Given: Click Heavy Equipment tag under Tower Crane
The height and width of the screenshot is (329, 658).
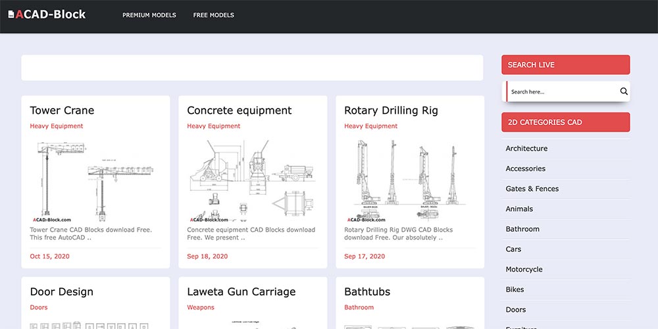Looking at the screenshot, I should coord(57,126).
